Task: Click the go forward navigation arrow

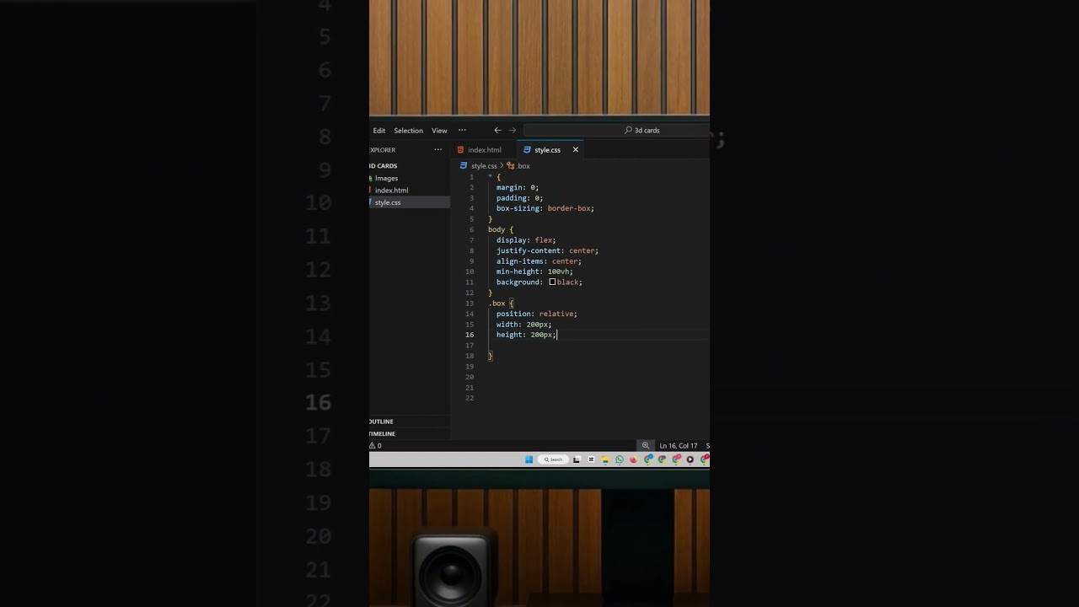Action: pos(513,131)
